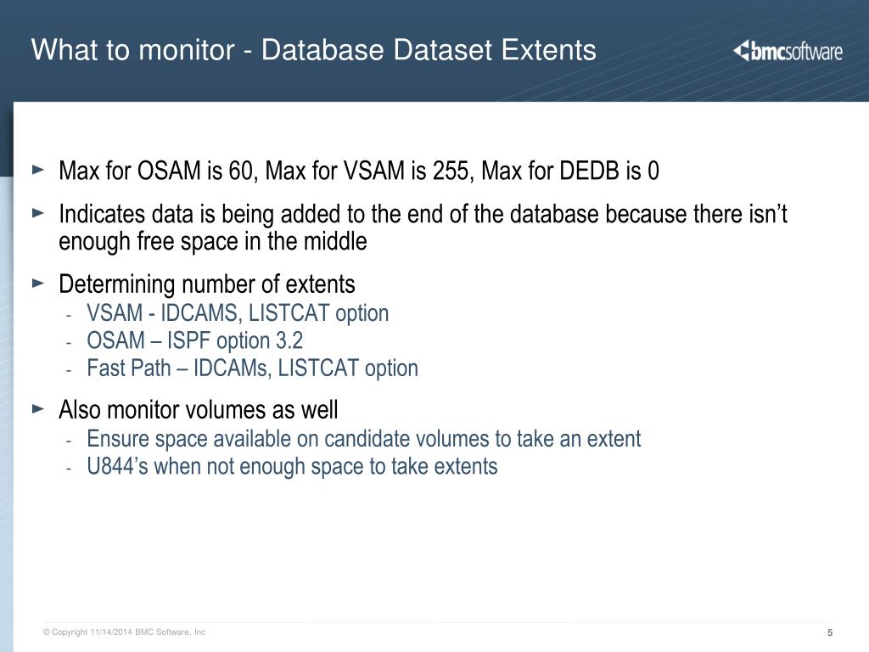
Task: Click the arrow bullet beside Determining number of extents
Action: [37, 282]
